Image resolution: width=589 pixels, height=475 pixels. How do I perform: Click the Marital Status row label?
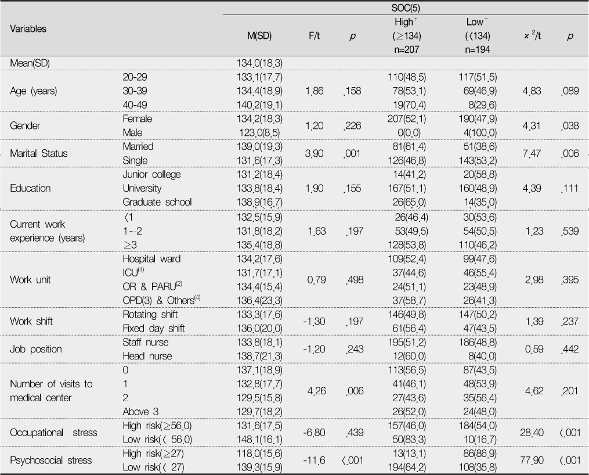click(39, 154)
